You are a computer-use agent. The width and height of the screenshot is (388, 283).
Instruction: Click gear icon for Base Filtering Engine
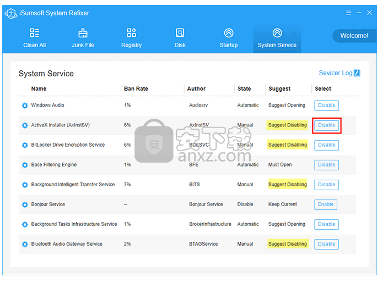(25, 165)
